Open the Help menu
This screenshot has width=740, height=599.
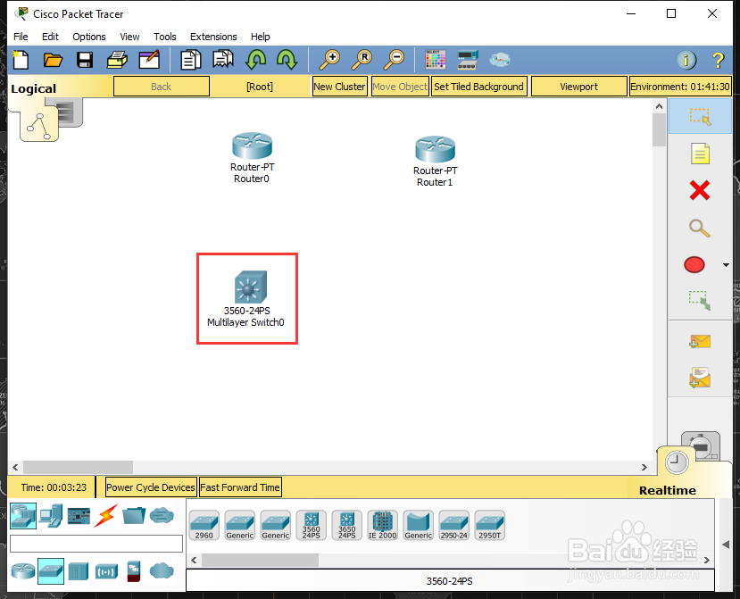pos(260,37)
